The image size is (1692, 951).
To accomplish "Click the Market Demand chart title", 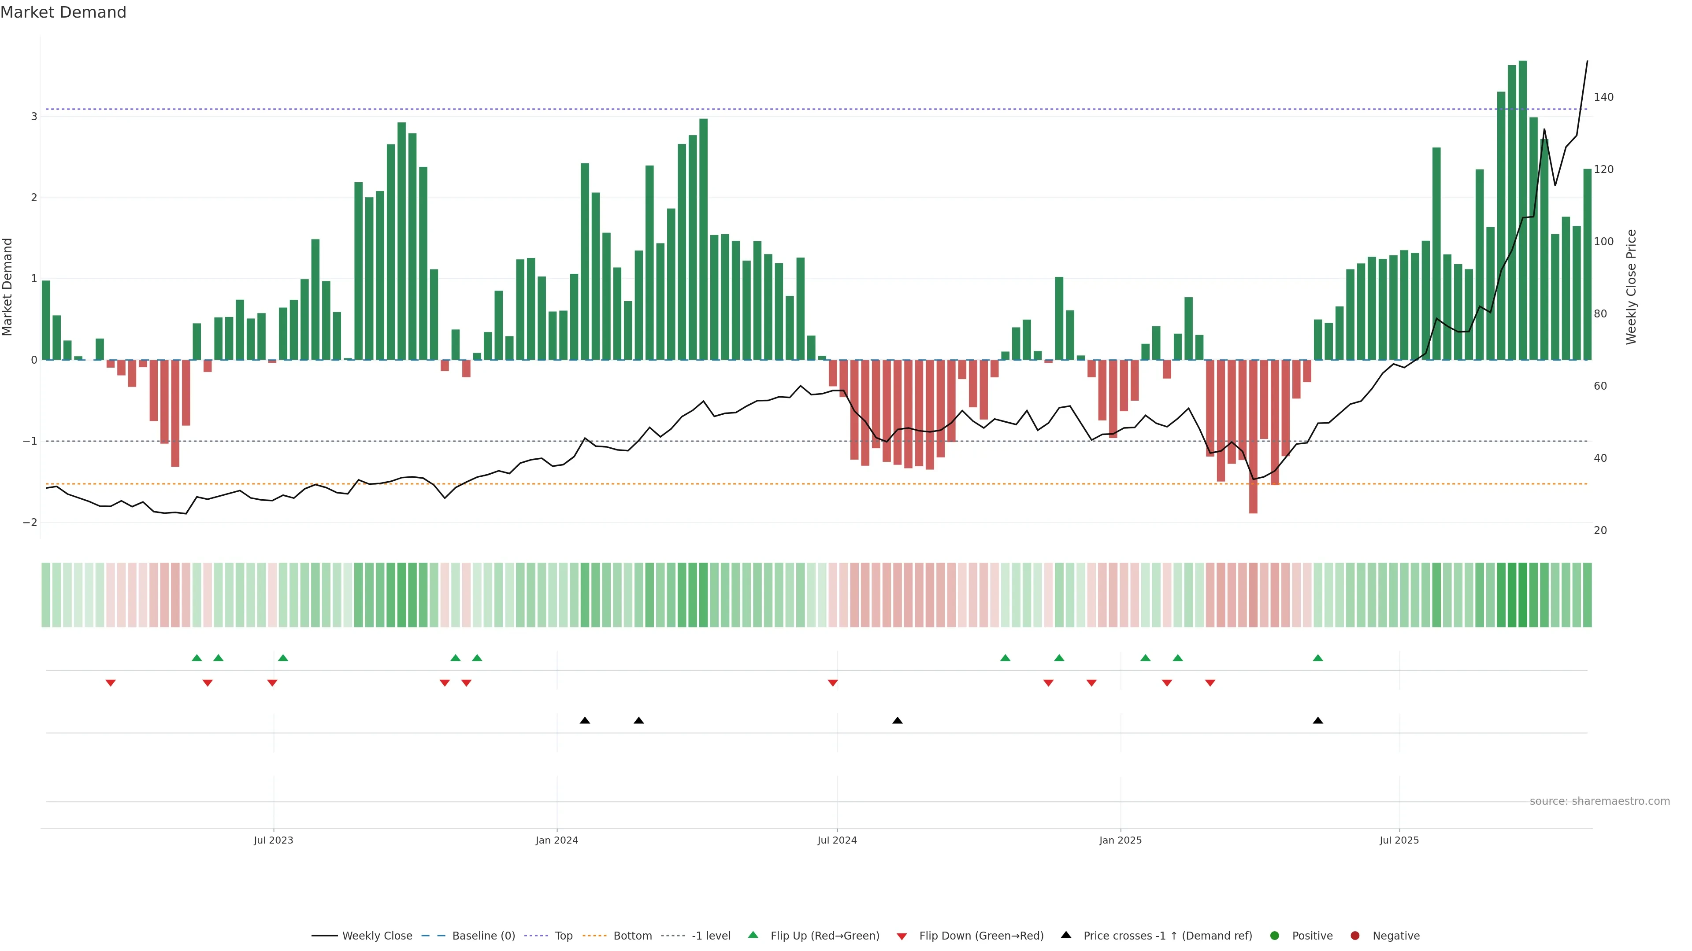I will (63, 12).
